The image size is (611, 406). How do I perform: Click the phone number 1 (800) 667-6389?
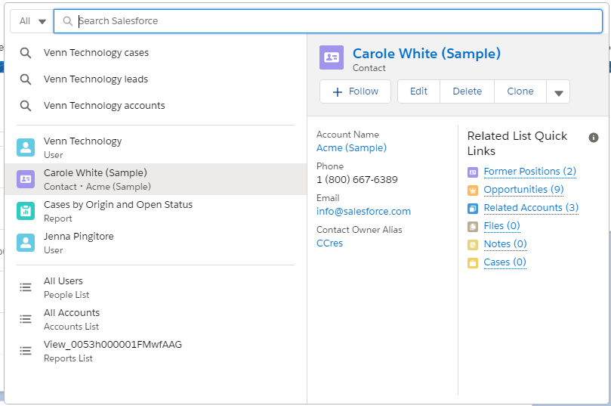357,180
